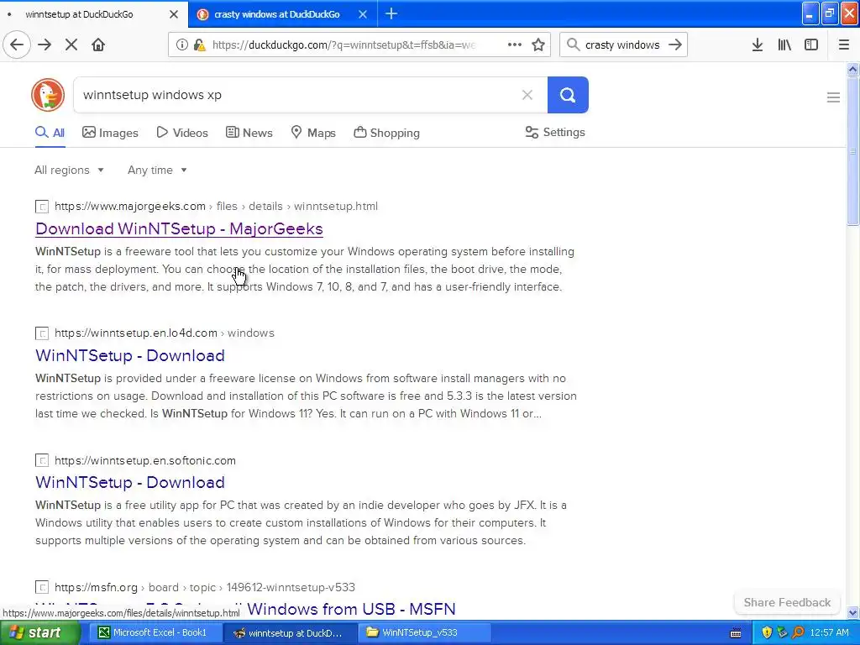Open lo4d 'WinNTSetup - Download' result
Screen dimensions: 860x645
130,355
